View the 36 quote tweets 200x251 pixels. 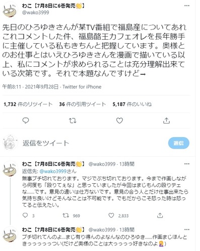83,104
